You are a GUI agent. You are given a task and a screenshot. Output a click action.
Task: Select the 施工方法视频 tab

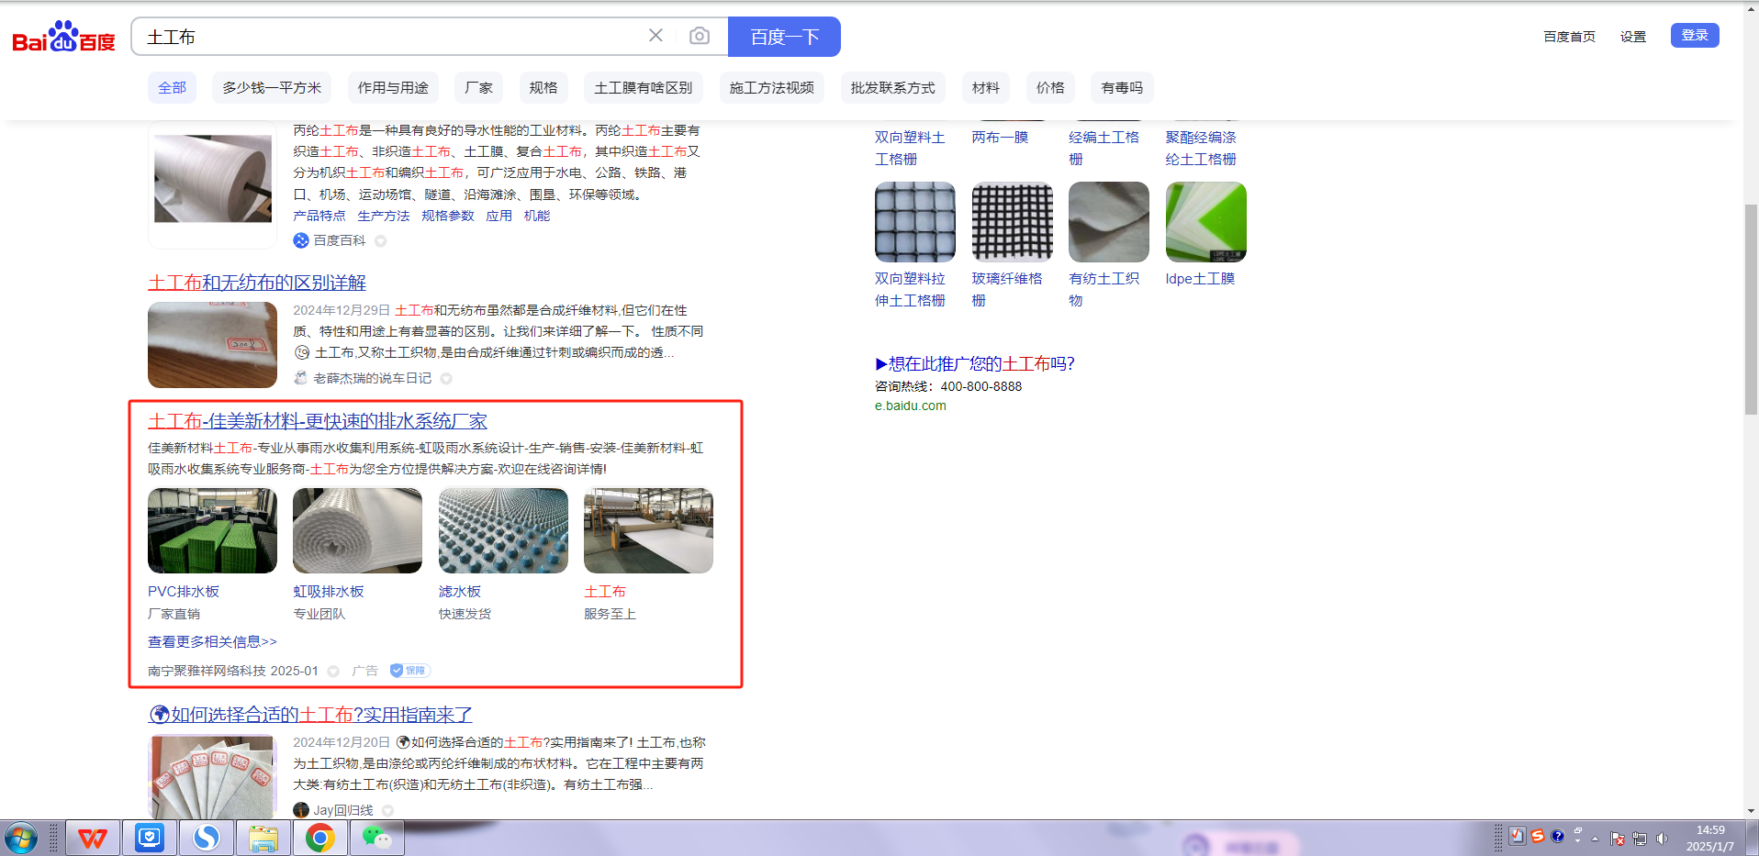point(772,88)
